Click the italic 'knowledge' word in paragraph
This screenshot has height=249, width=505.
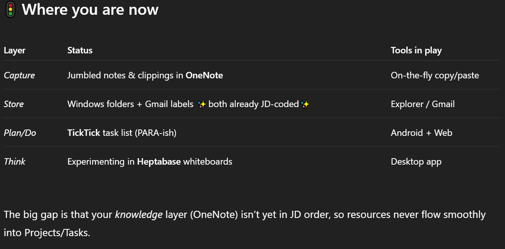[x=139, y=215]
